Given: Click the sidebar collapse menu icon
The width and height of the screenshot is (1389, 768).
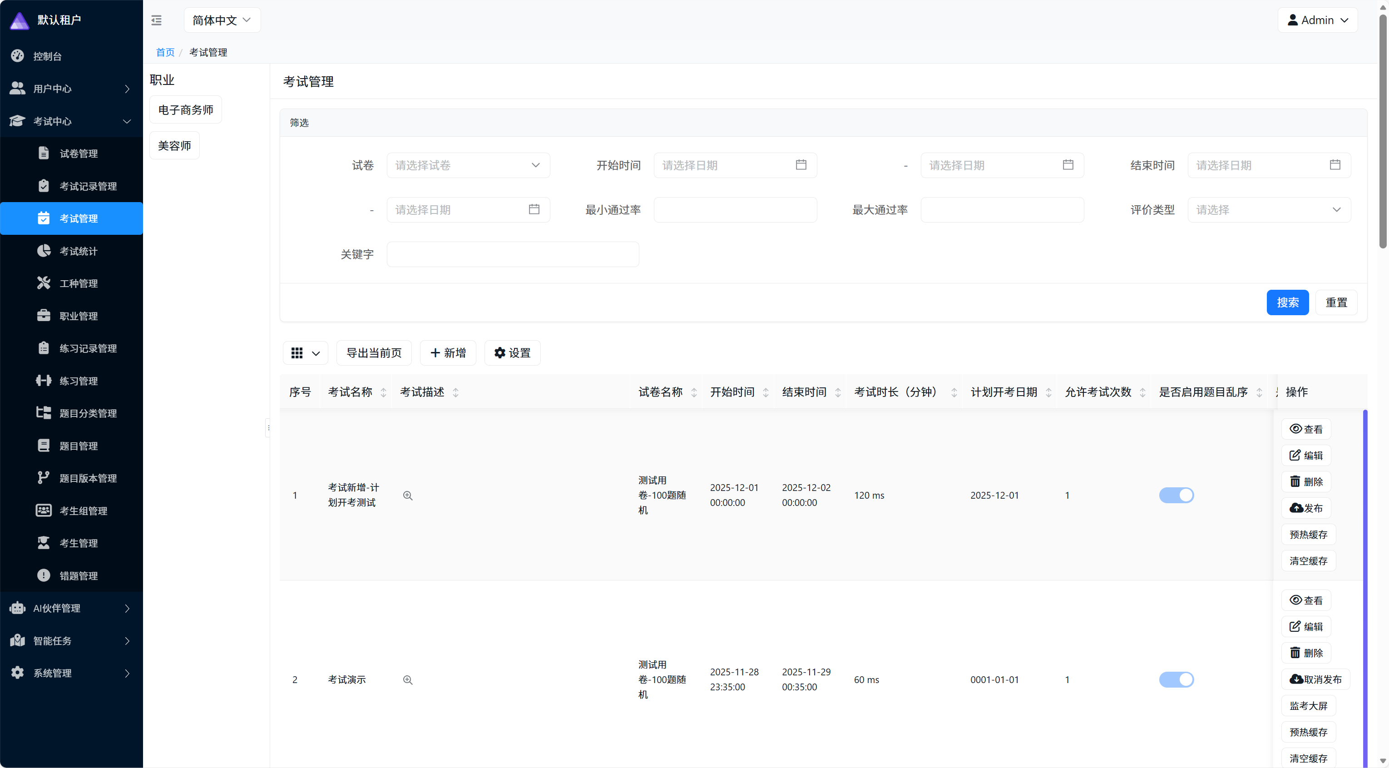Looking at the screenshot, I should 156,20.
